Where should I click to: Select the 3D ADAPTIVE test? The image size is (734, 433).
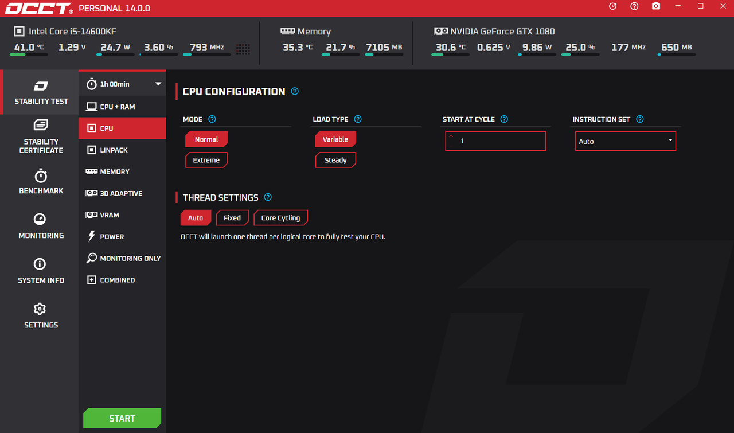pos(122,193)
